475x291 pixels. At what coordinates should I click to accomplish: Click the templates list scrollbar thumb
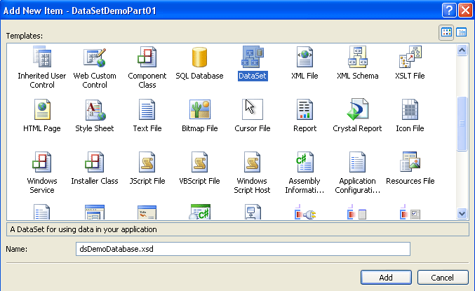pyautogui.click(x=462, y=123)
